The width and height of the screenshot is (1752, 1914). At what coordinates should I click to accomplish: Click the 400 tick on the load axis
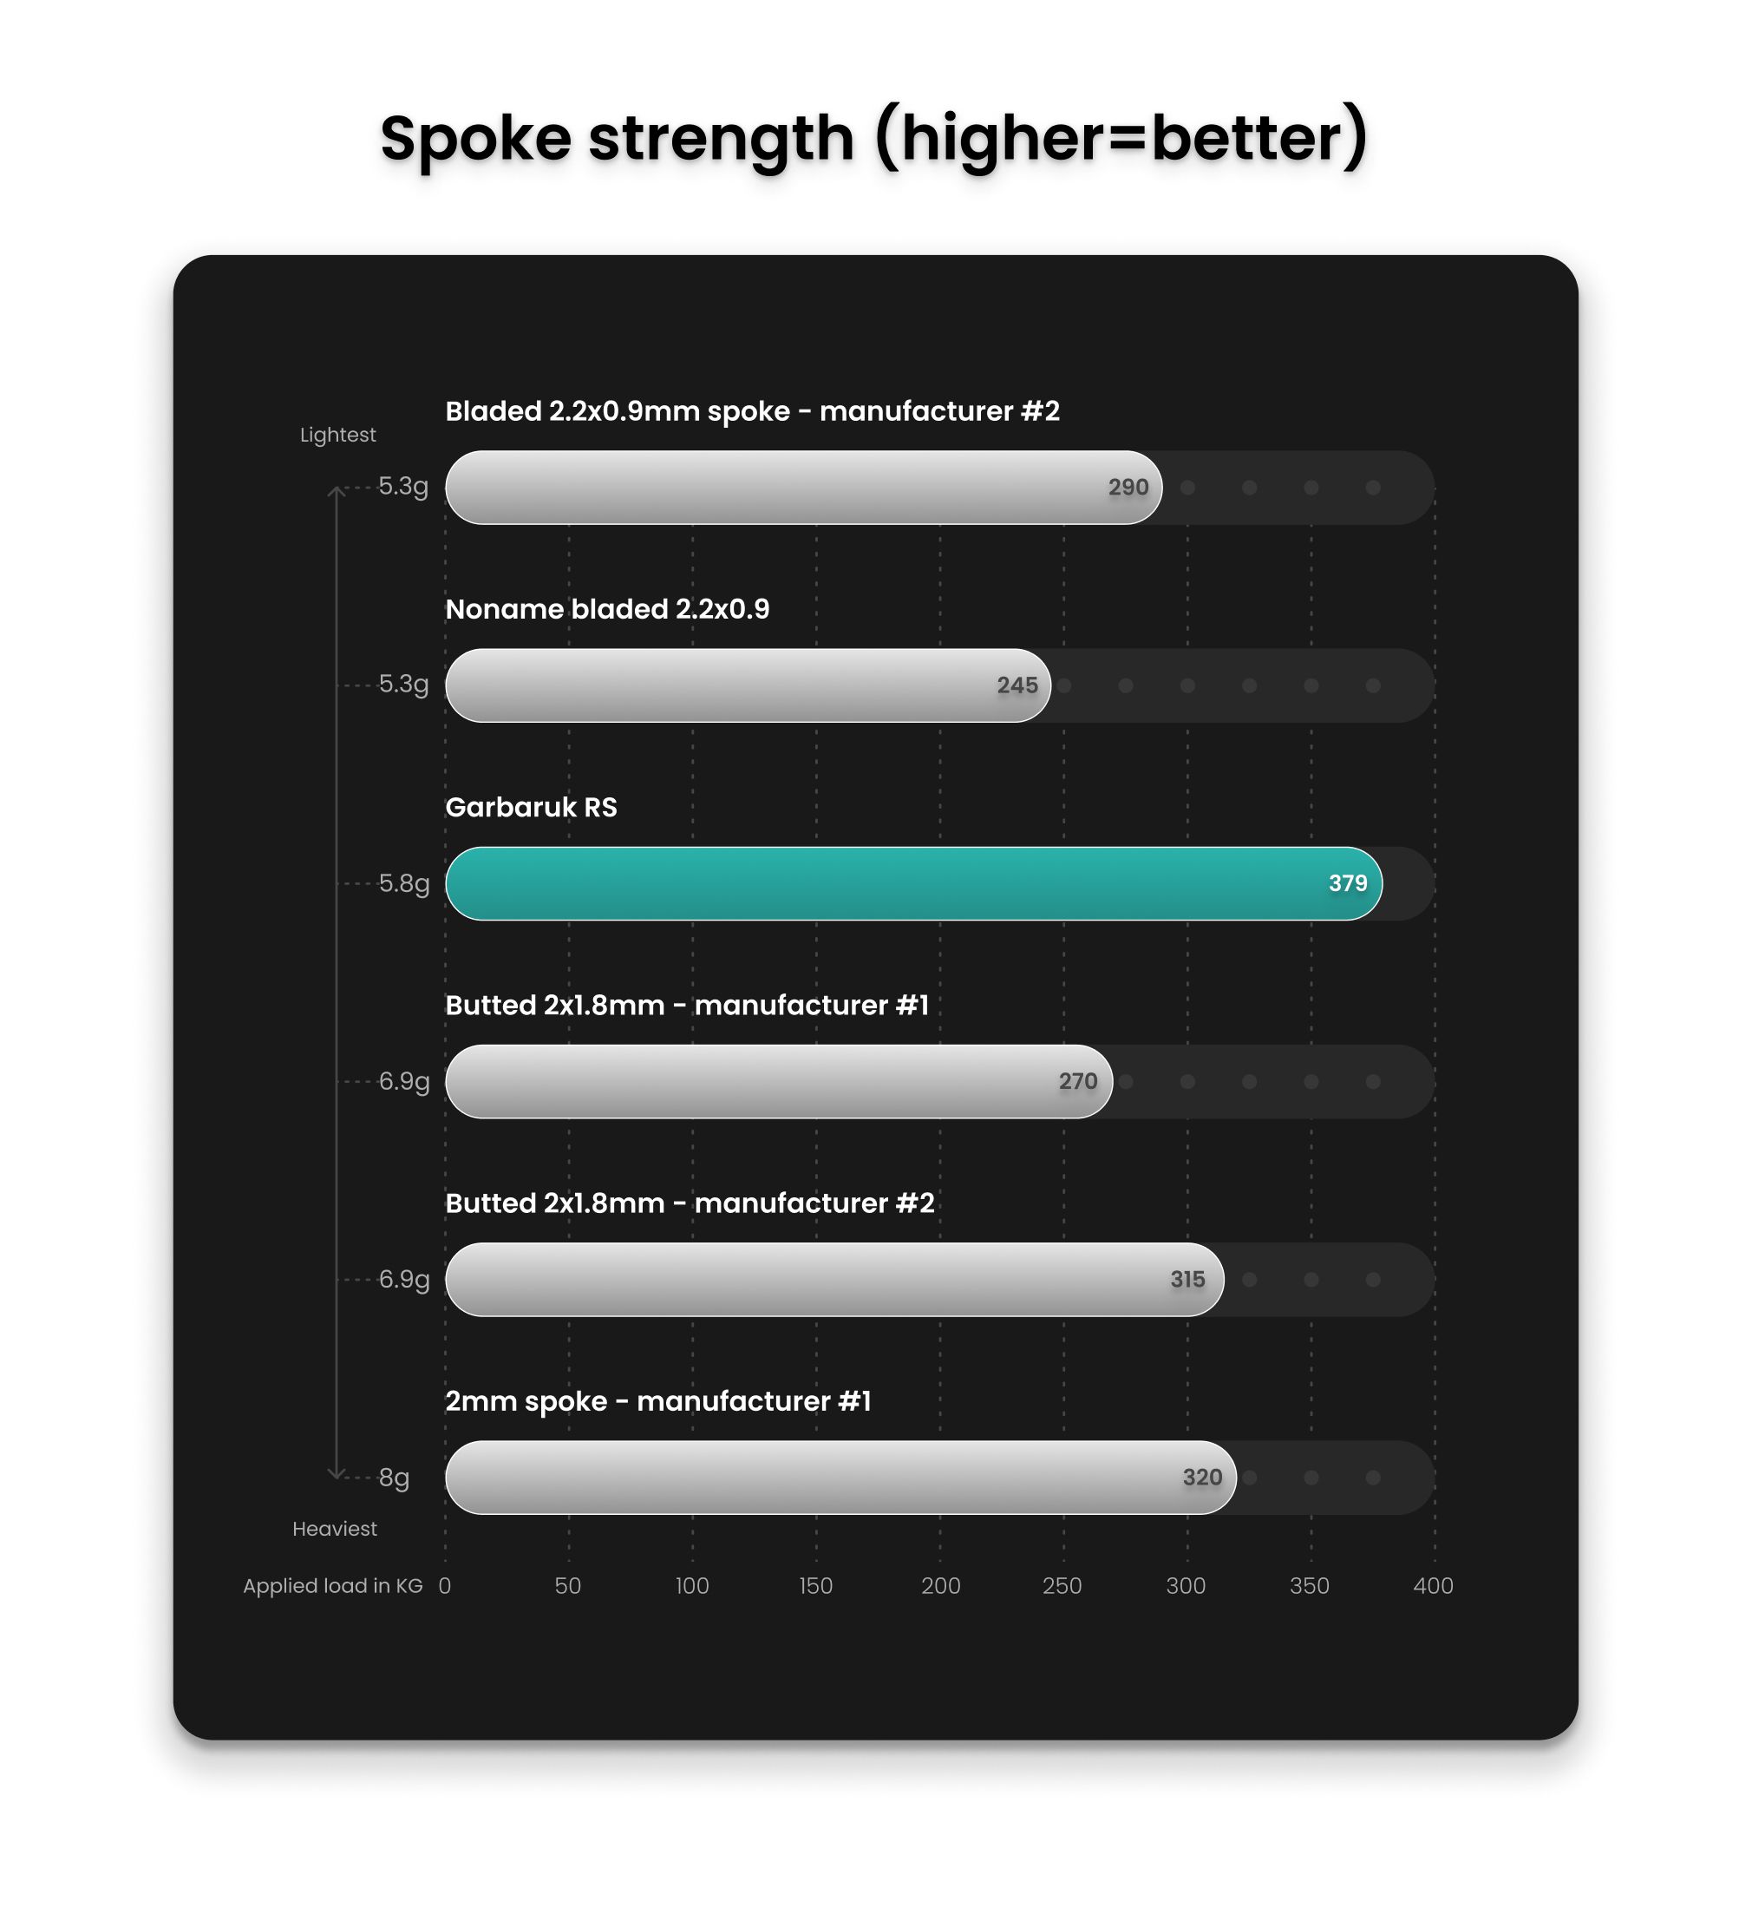click(1433, 1585)
